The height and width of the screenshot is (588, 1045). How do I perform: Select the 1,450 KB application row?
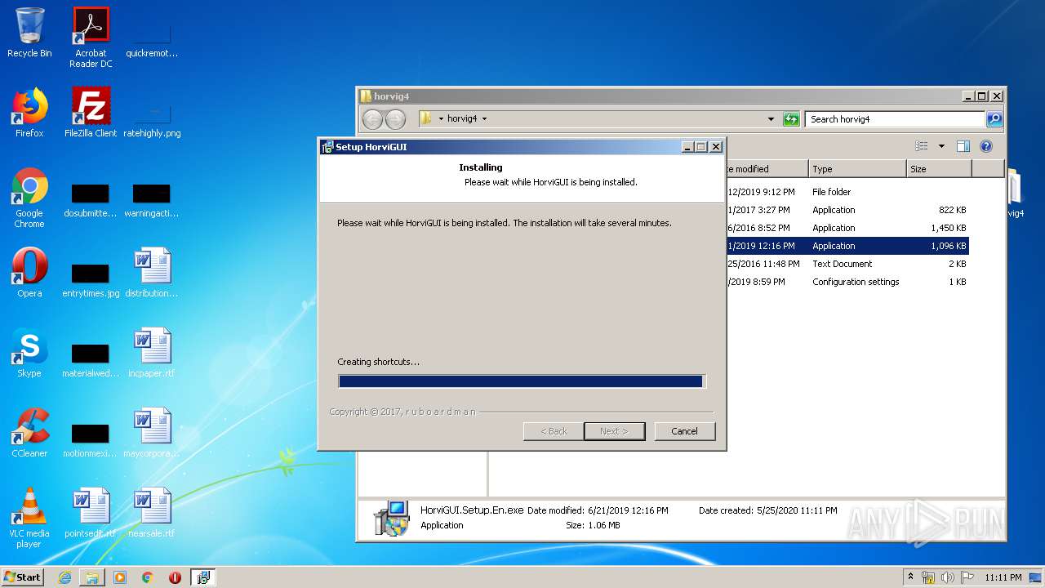click(x=847, y=228)
